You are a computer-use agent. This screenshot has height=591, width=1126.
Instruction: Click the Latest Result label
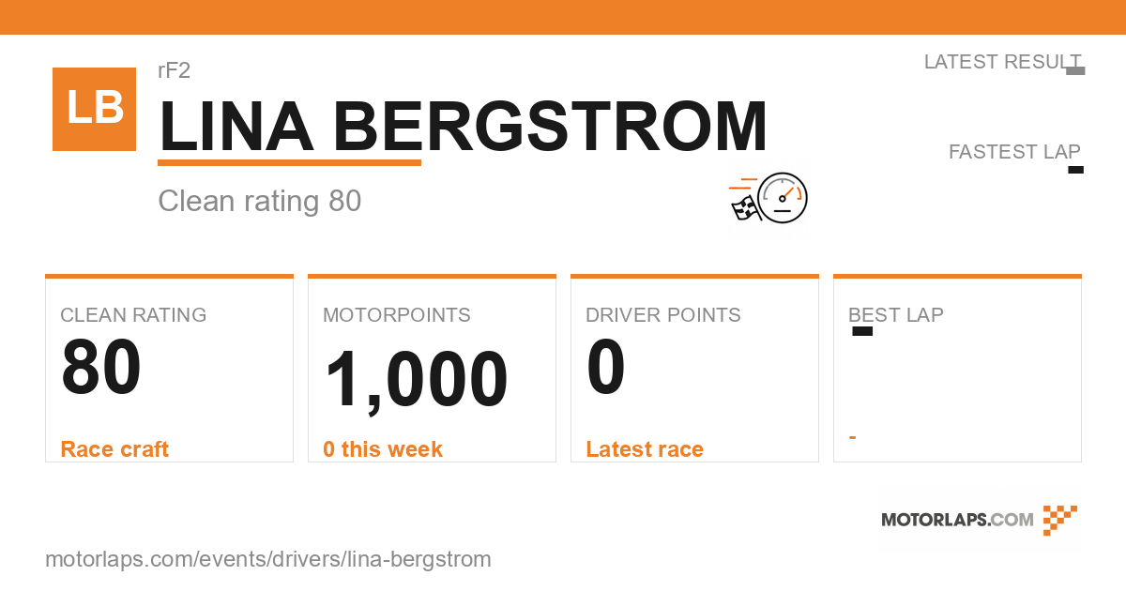click(1002, 62)
